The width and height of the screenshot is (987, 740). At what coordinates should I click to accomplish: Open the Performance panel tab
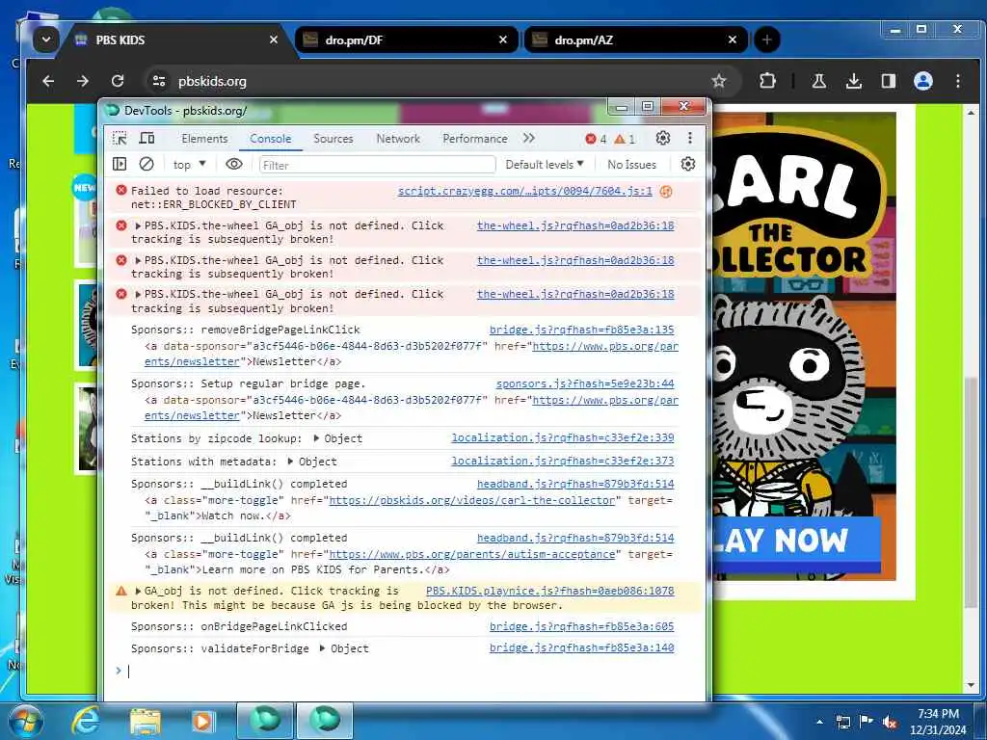(x=474, y=139)
